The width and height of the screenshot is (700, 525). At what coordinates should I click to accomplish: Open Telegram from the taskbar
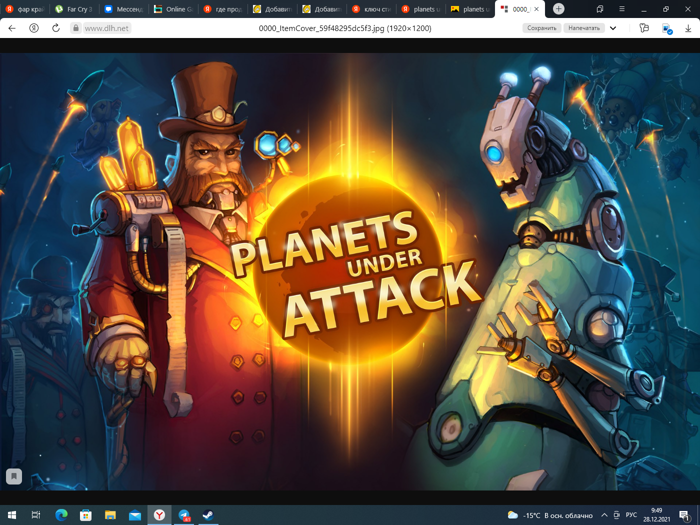pyautogui.click(x=184, y=515)
